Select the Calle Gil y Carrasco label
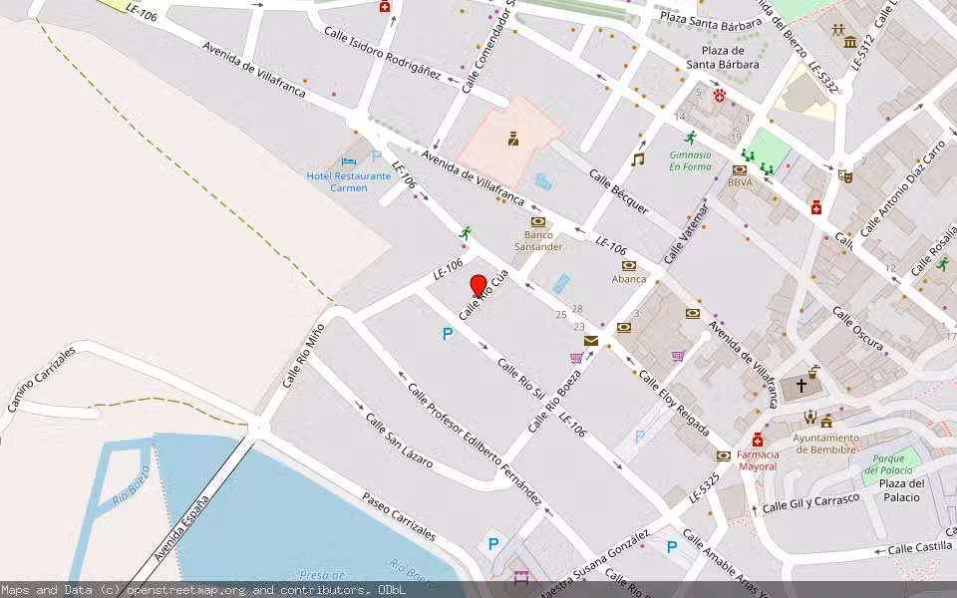This screenshot has width=957, height=598. click(811, 502)
